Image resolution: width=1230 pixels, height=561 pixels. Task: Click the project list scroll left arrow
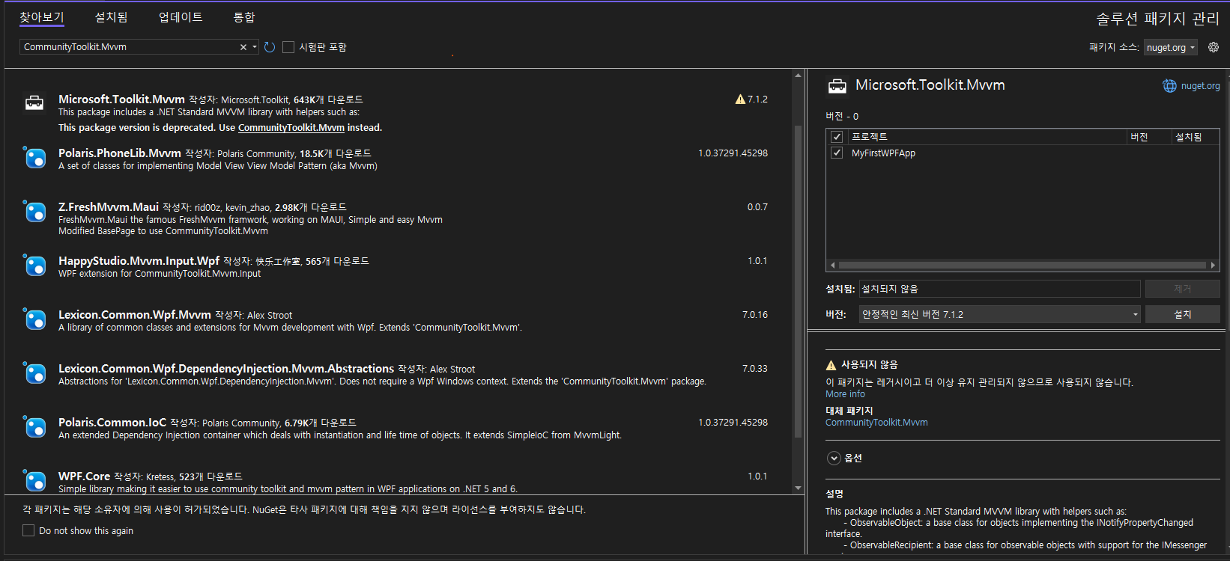click(832, 265)
